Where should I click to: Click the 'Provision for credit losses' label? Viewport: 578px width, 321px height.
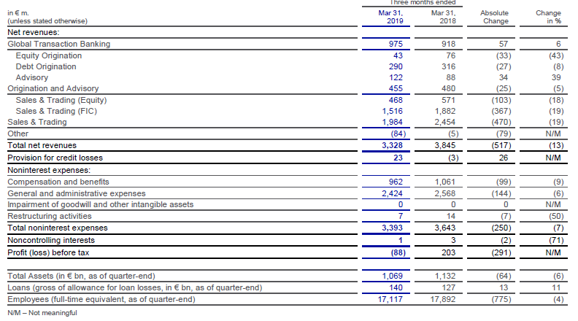coord(55,158)
